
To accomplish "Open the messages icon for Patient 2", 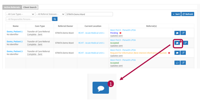I will (177, 43).
